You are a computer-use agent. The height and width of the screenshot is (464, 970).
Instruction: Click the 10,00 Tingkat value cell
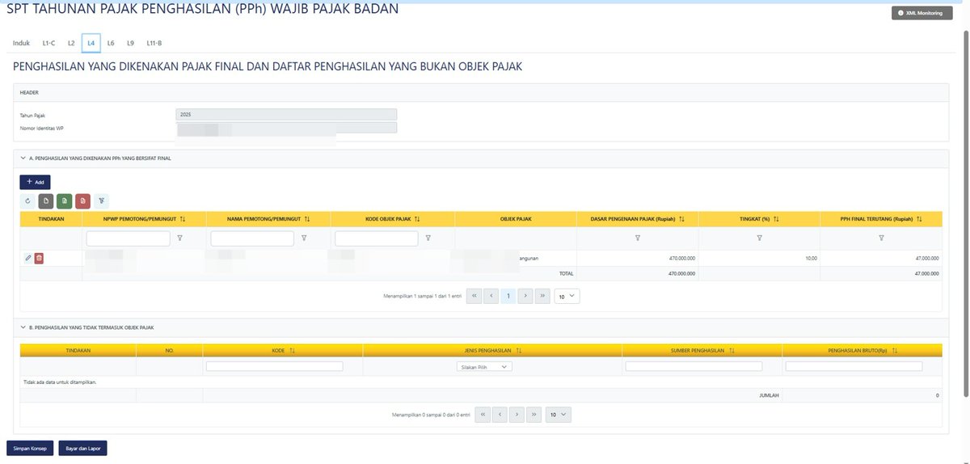click(x=760, y=258)
